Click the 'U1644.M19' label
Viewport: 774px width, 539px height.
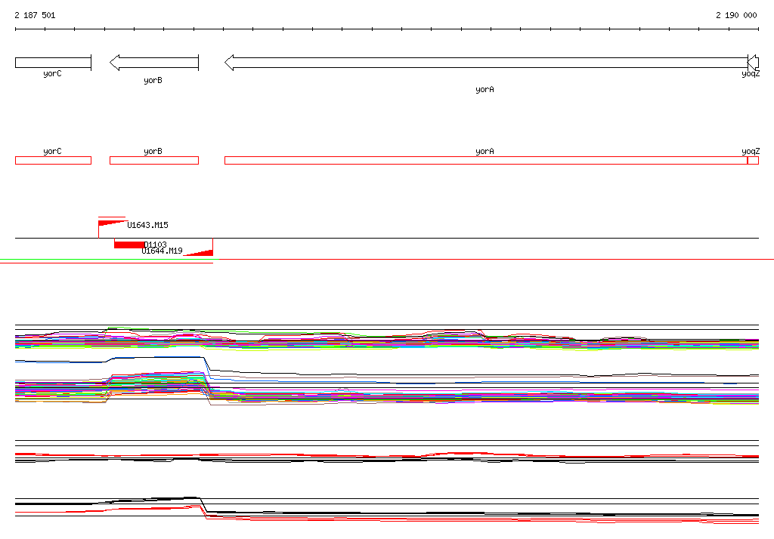[162, 251]
